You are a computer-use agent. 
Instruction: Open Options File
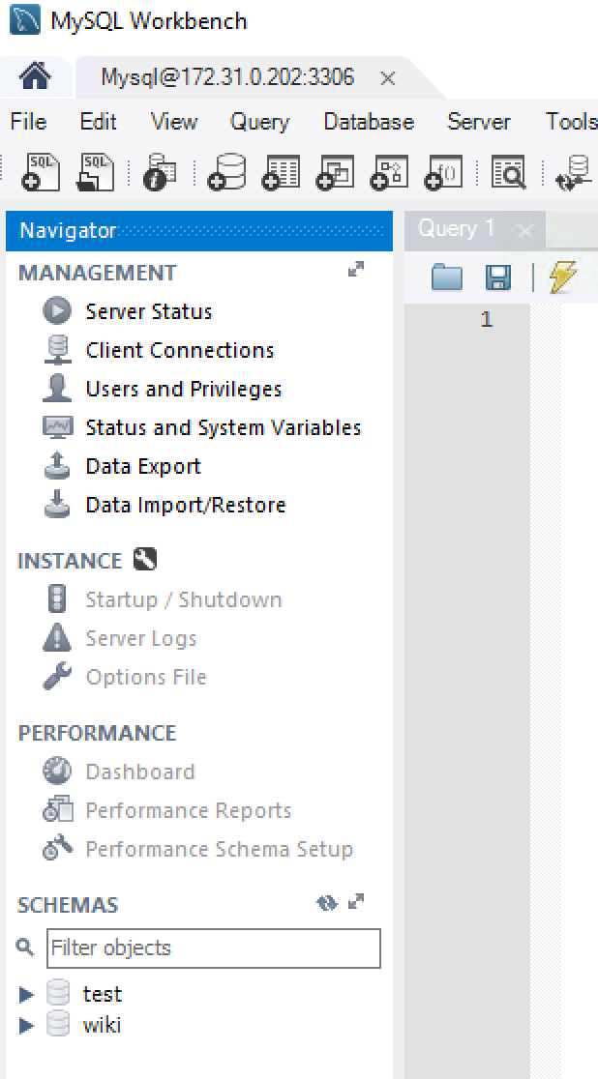point(146,677)
